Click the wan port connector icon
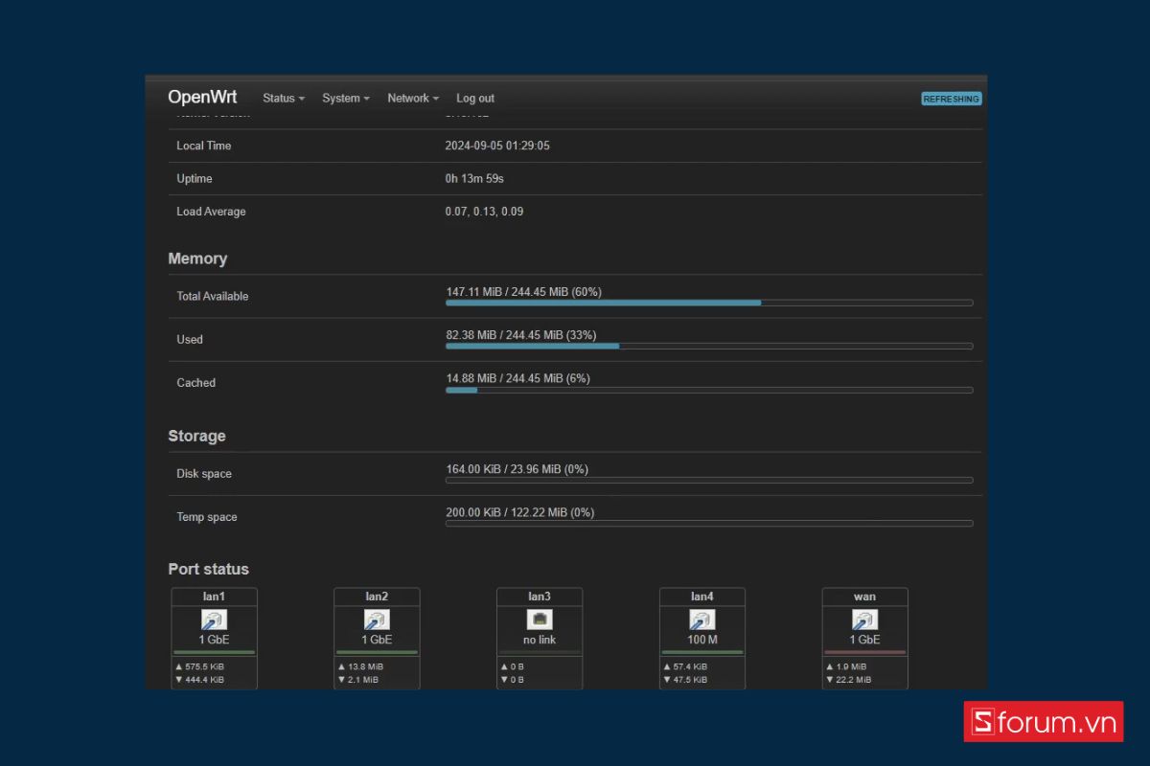 (865, 620)
